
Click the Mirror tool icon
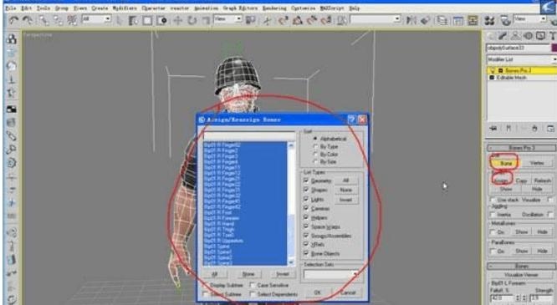pyautogui.click(x=411, y=20)
